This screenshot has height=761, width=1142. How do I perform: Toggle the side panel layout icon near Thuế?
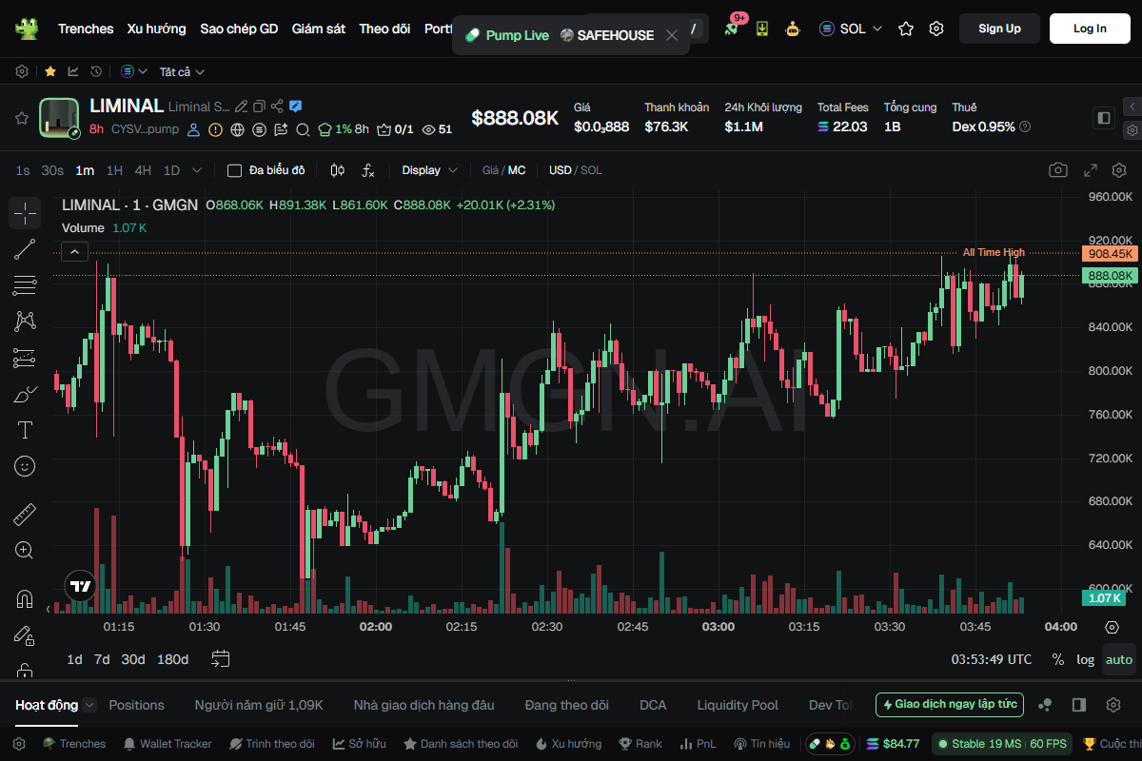[1104, 118]
